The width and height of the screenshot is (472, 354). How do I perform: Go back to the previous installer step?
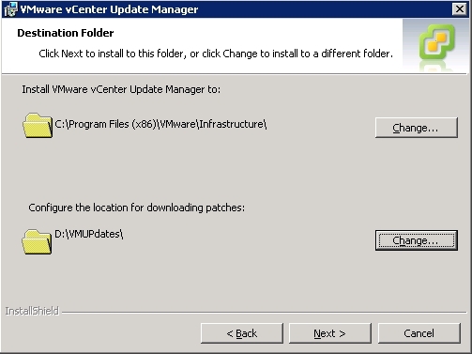click(242, 333)
